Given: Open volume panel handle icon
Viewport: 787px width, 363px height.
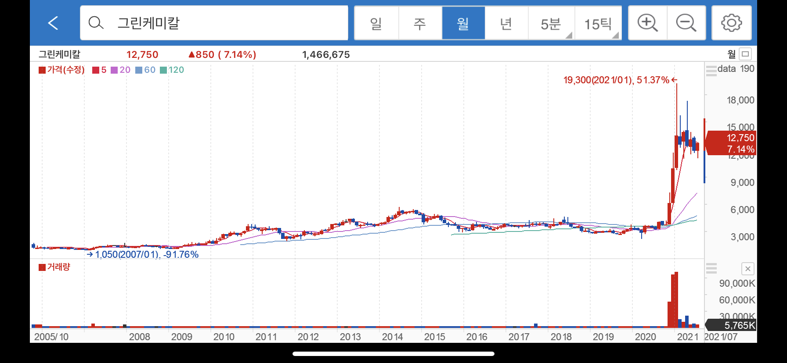Looking at the screenshot, I should click(x=711, y=268).
